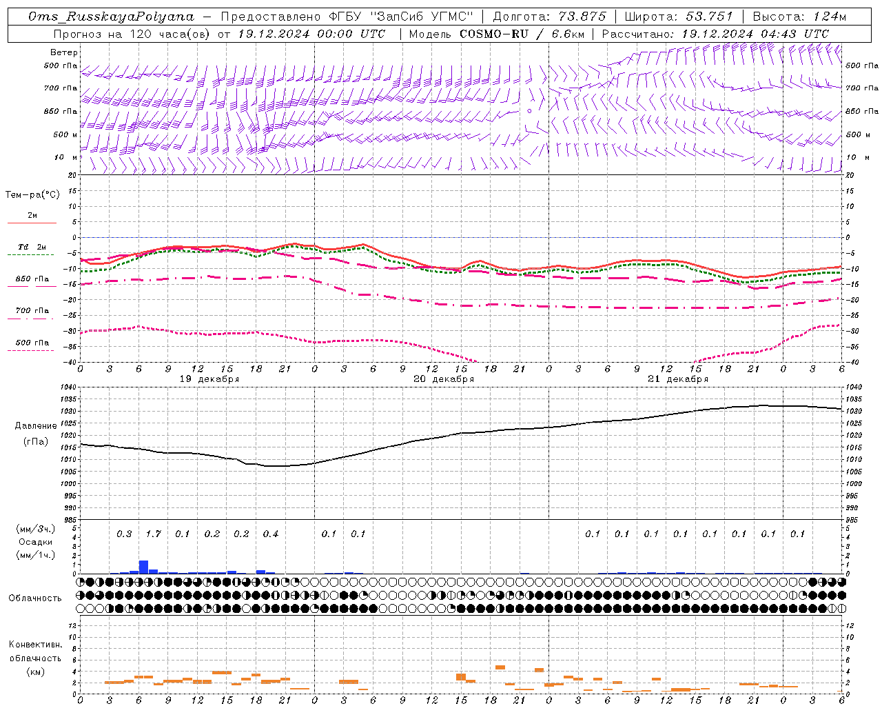This screenshot has width=882, height=706.
Task: Click the tallest blue precipitation bar
Action: 143,567
